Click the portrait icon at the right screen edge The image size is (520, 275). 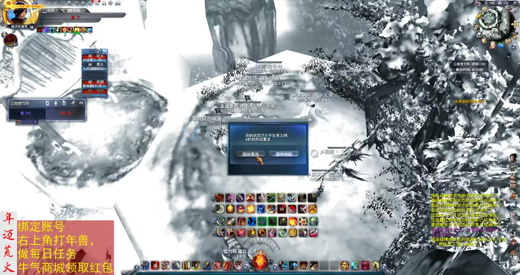tap(513, 158)
